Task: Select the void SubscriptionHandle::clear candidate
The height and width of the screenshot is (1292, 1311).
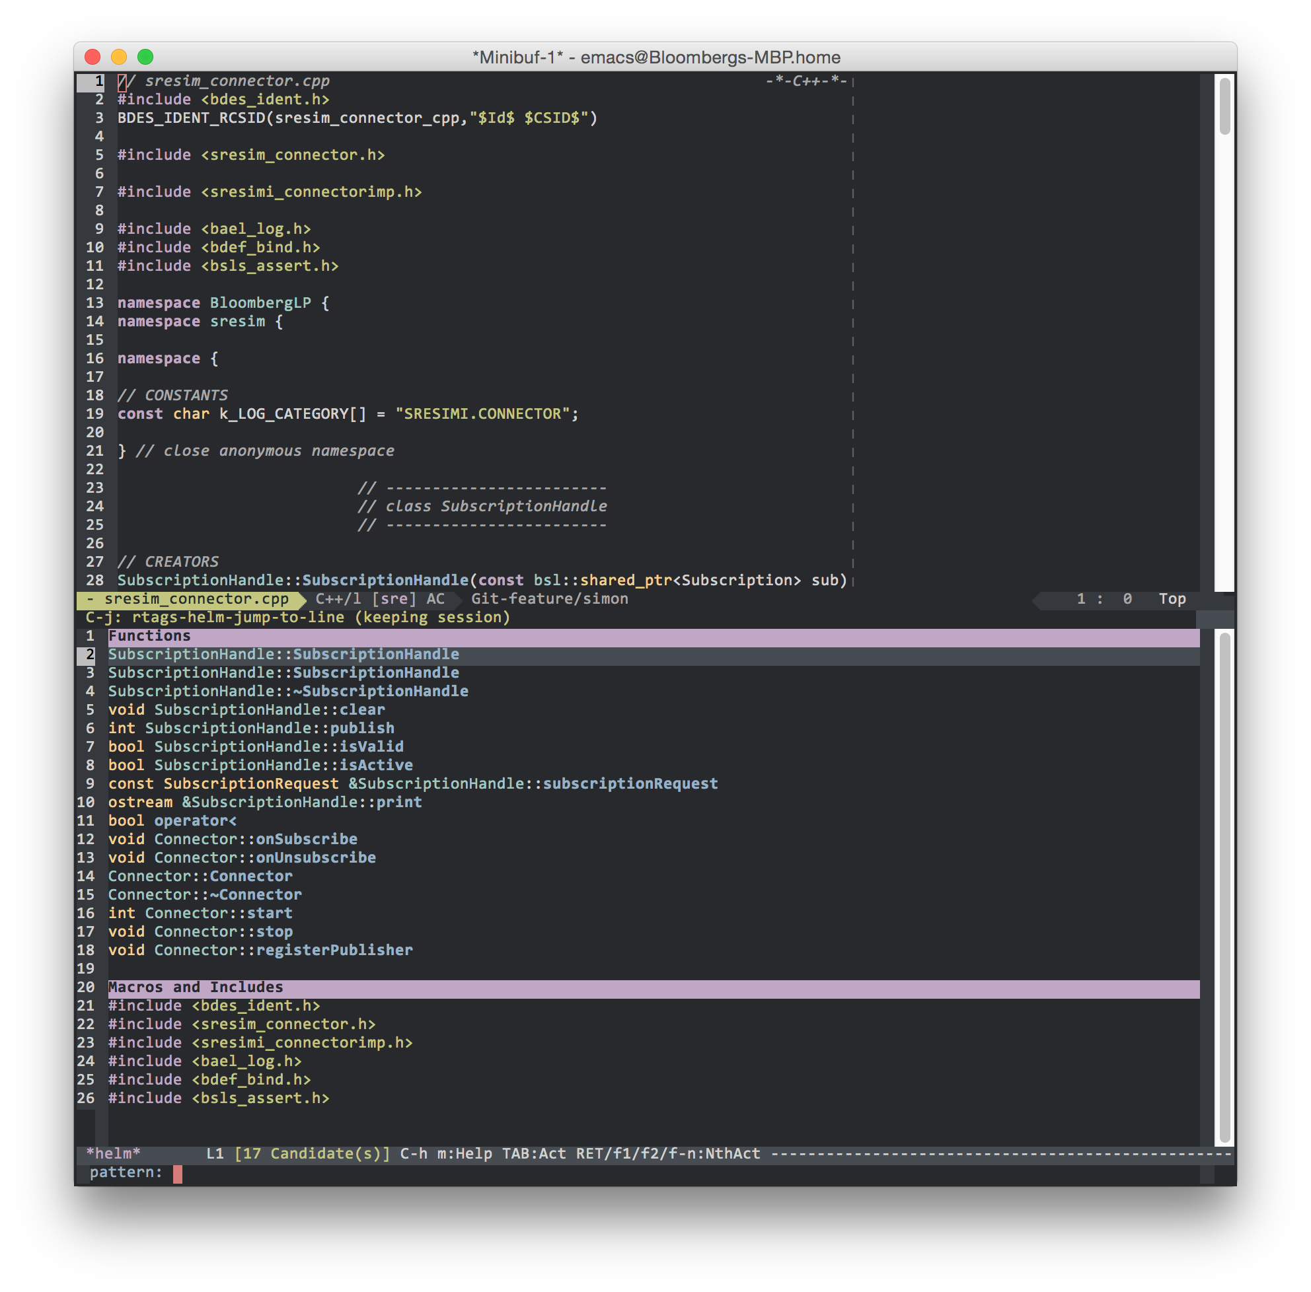Action: click(246, 709)
